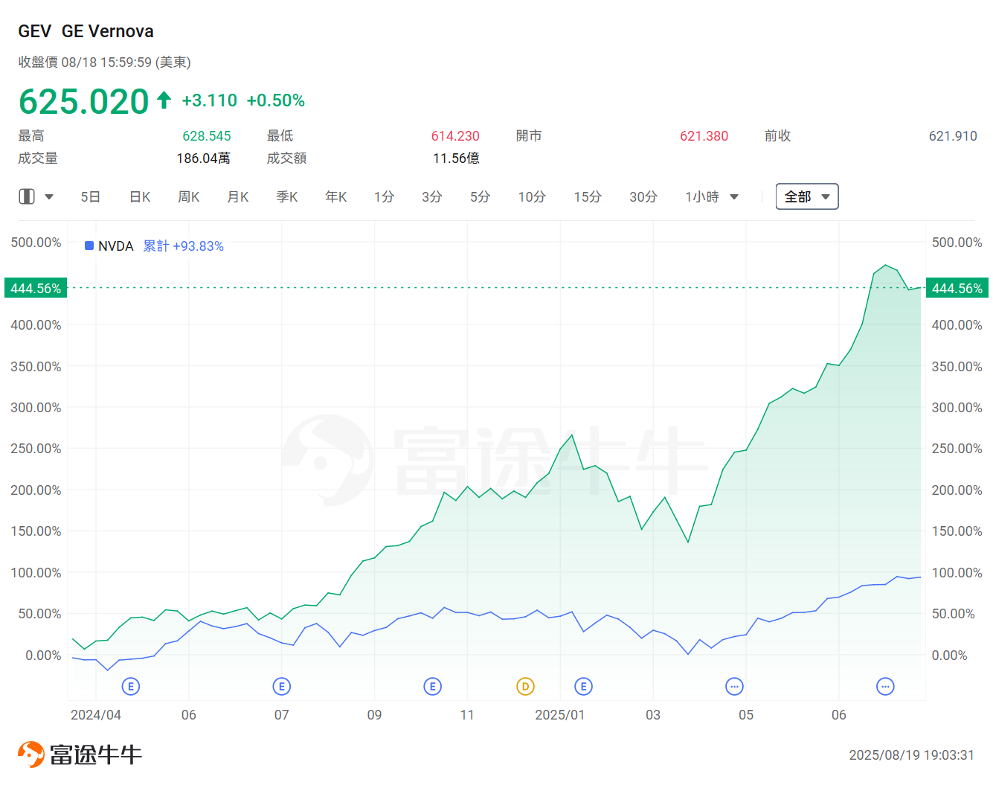Select the 日K candlestick chart icon
This screenshot has height=785, width=993.
tap(139, 196)
